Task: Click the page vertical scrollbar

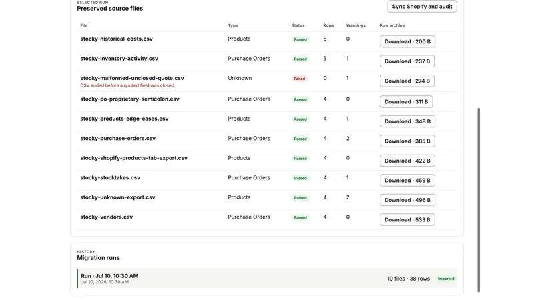Action: (x=479, y=200)
